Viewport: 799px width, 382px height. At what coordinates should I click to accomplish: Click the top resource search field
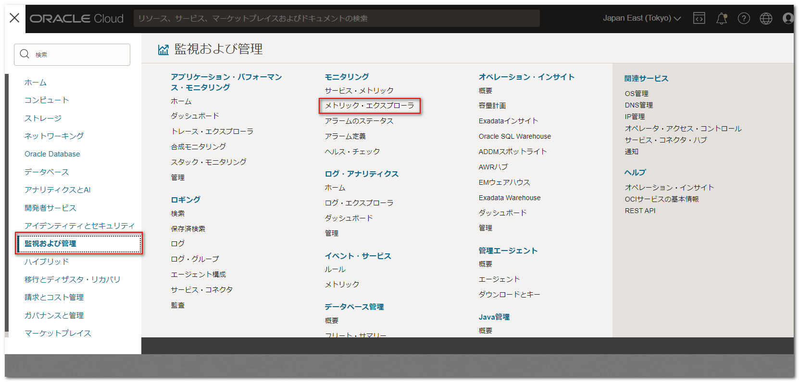click(x=337, y=18)
